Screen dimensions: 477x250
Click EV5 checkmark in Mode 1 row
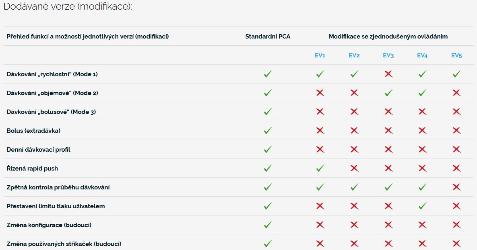pyautogui.click(x=456, y=74)
